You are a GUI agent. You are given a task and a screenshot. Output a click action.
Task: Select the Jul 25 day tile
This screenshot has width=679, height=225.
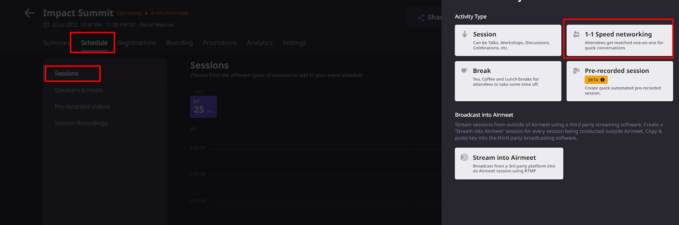[203, 107]
